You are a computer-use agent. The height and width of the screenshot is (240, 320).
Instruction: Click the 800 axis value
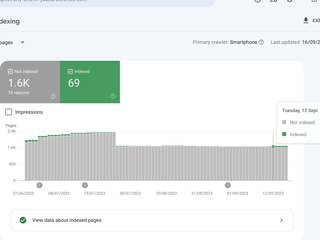coord(12,164)
